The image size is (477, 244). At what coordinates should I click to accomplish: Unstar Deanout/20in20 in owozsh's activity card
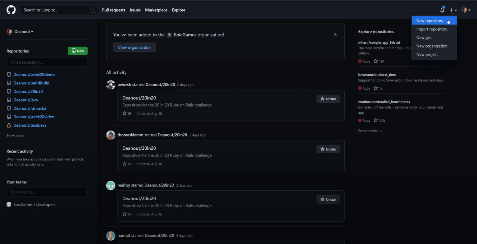pyautogui.click(x=328, y=99)
